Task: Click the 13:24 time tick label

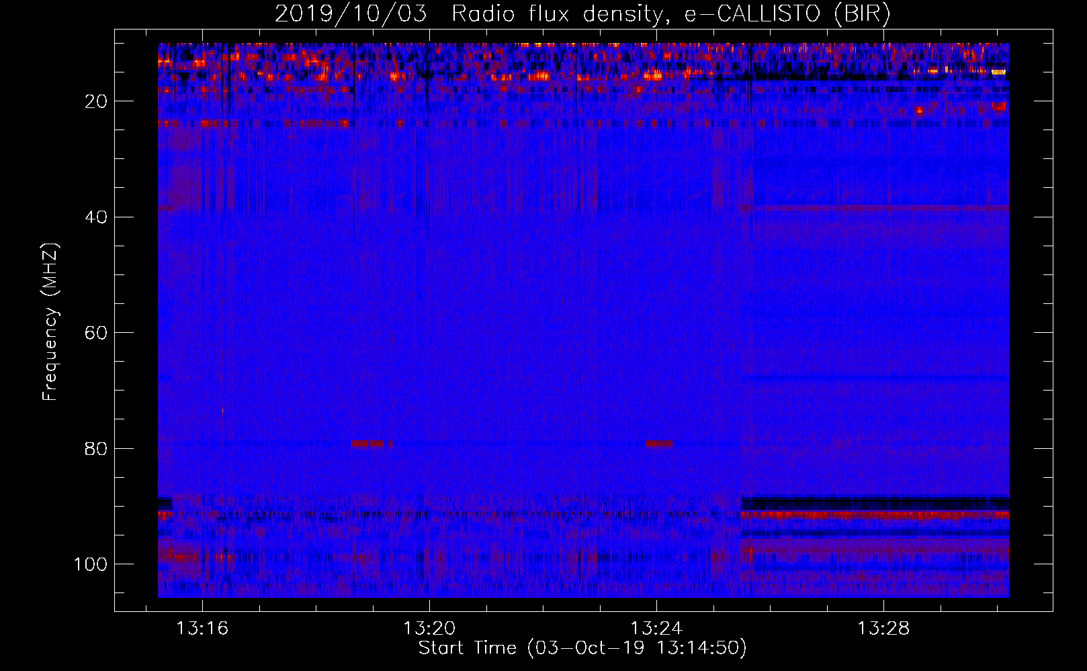Action: 656,629
